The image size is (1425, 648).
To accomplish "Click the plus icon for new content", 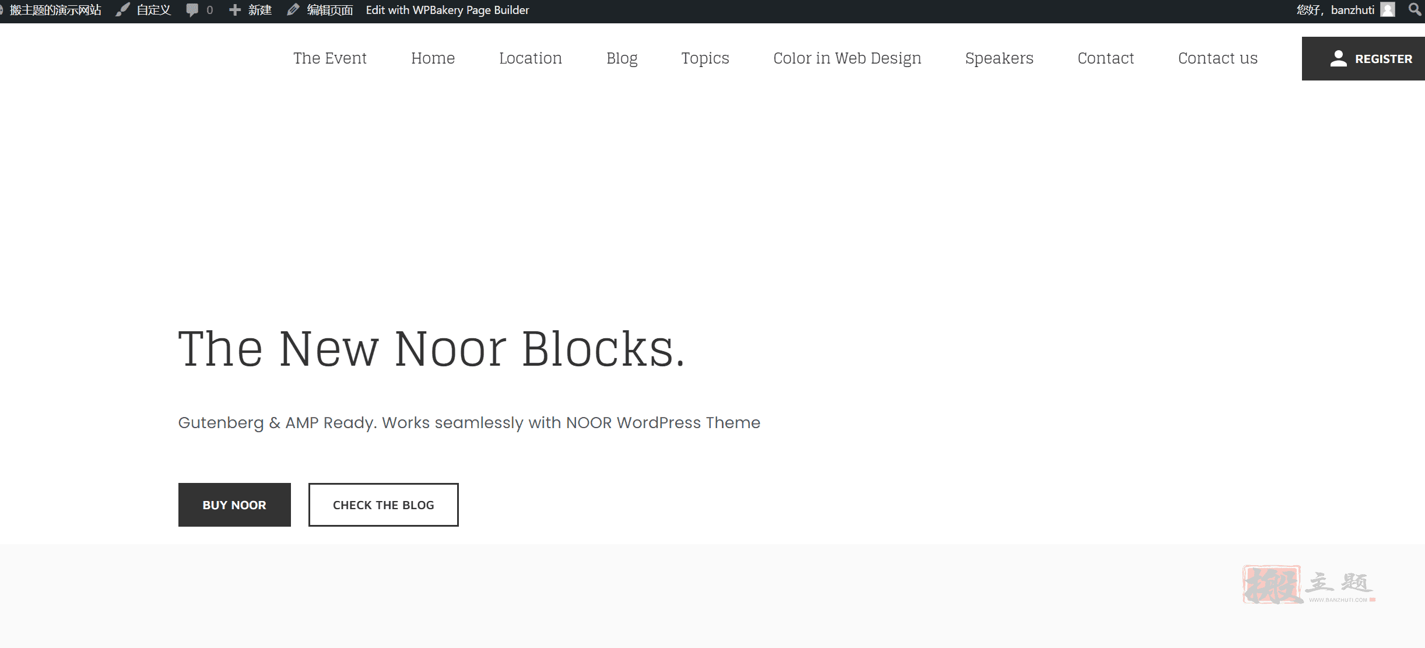I will 235,10.
